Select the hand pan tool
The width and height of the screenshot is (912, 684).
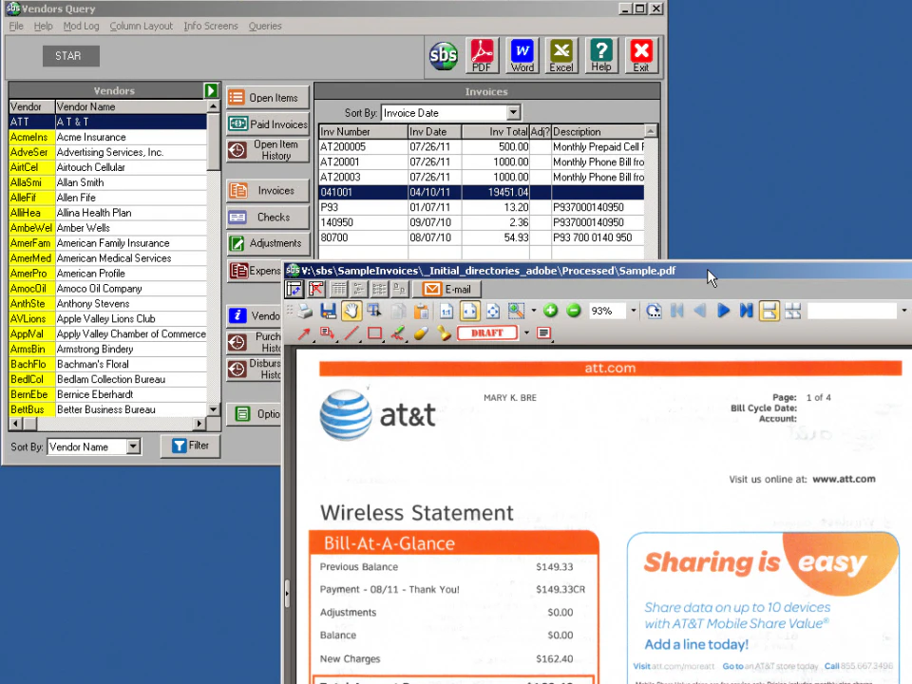[351, 312]
